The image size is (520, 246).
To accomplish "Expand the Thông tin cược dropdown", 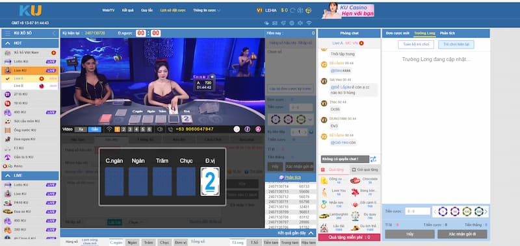I will (207, 10).
